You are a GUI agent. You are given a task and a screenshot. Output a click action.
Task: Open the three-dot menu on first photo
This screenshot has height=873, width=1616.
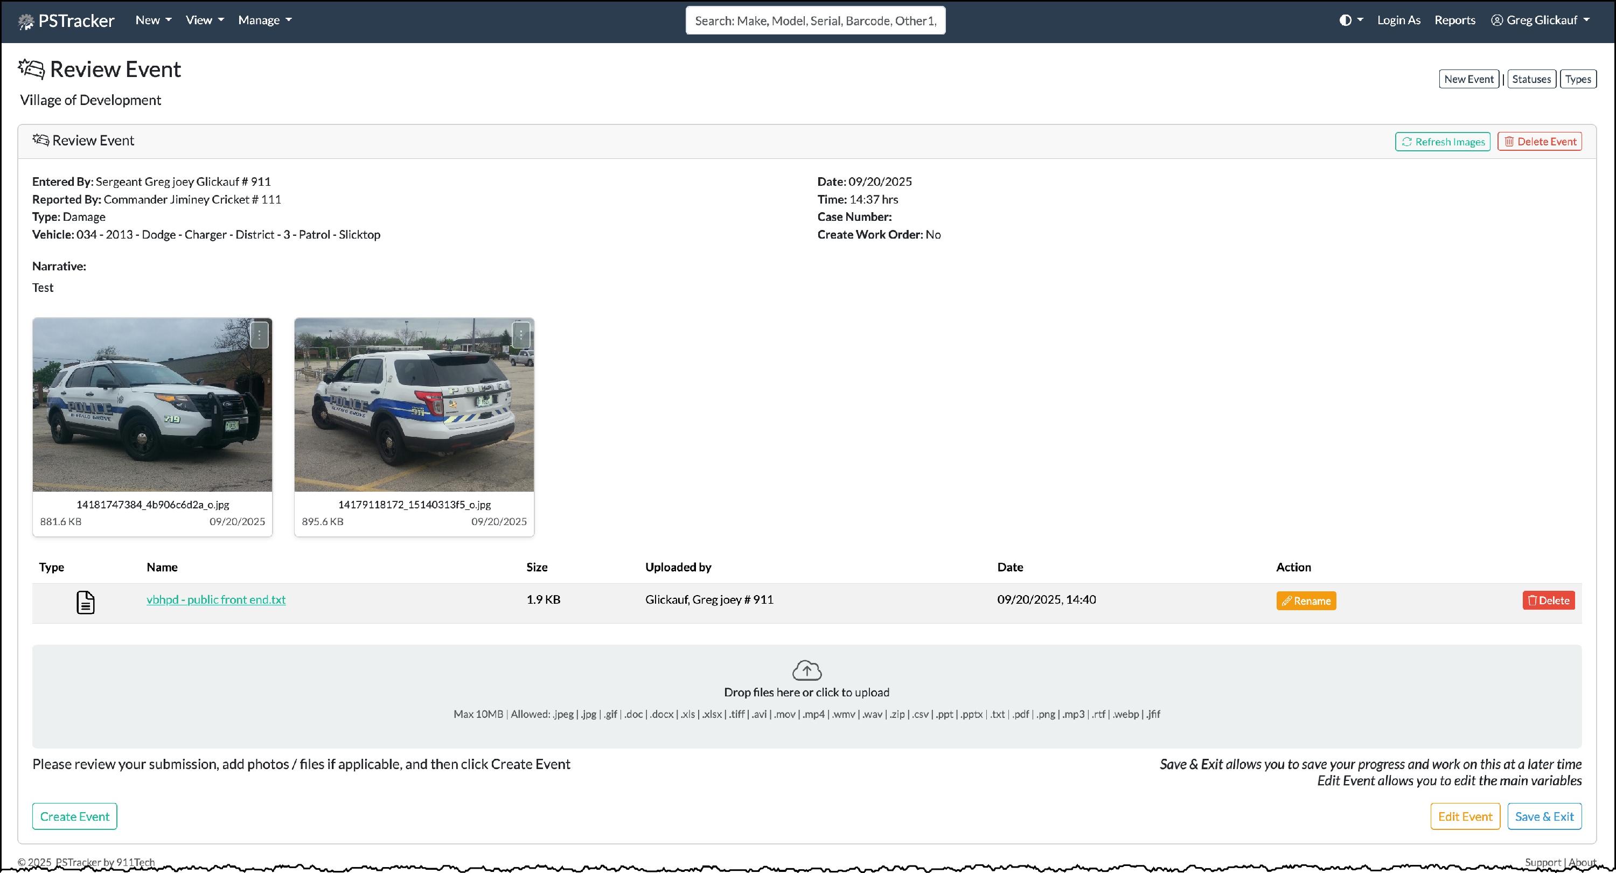point(259,335)
